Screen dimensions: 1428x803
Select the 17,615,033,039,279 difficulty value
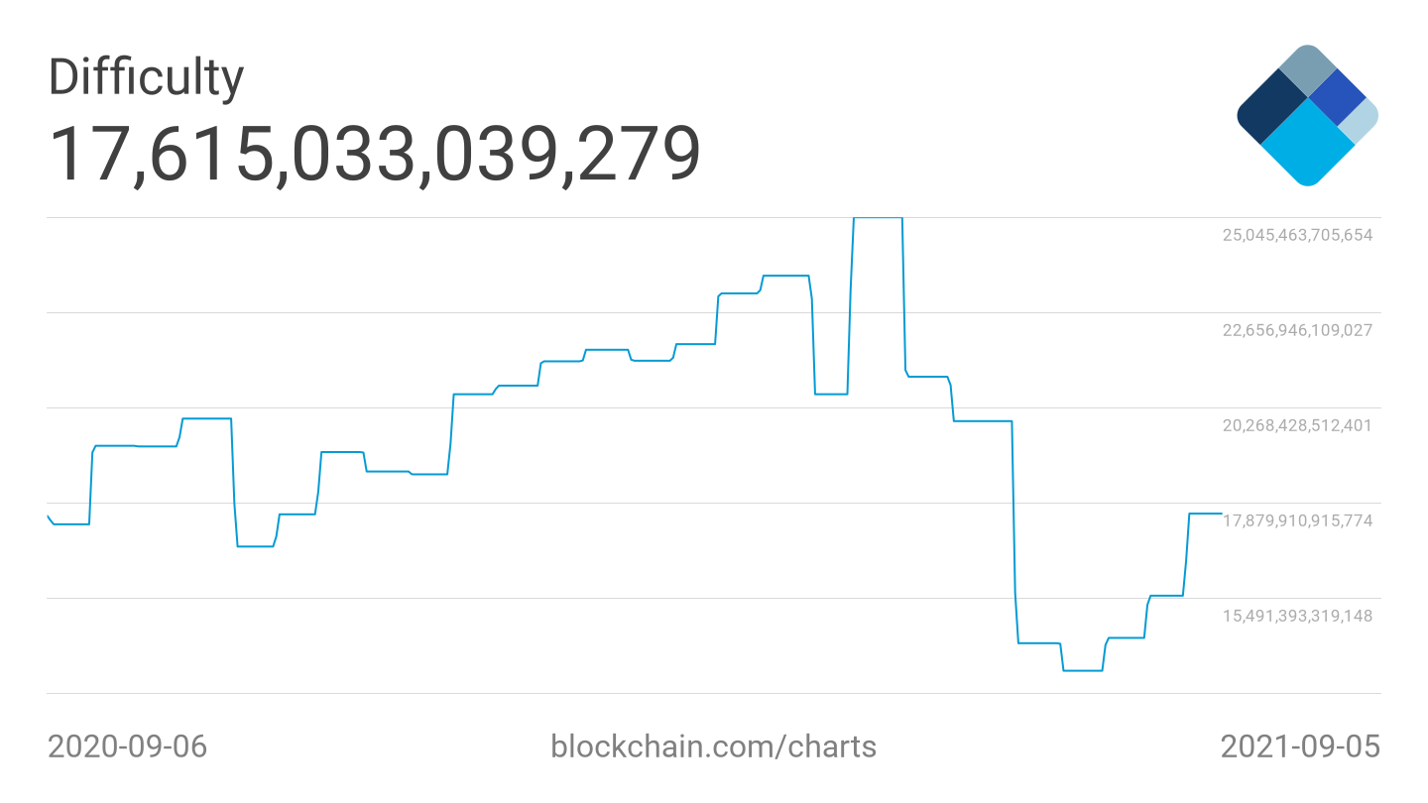375,155
